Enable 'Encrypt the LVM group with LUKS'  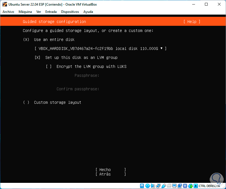pos(49,66)
